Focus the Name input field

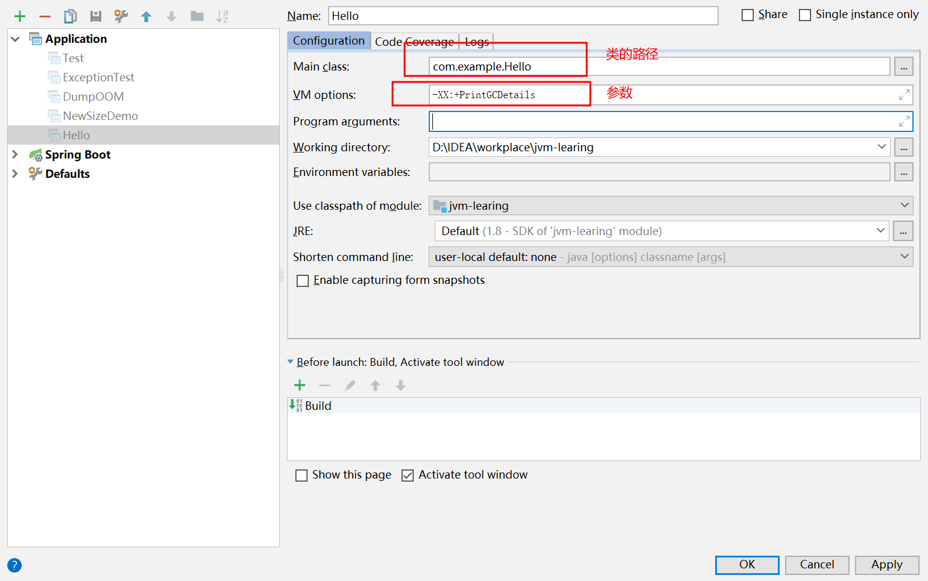pyautogui.click(x=523, y=16)
